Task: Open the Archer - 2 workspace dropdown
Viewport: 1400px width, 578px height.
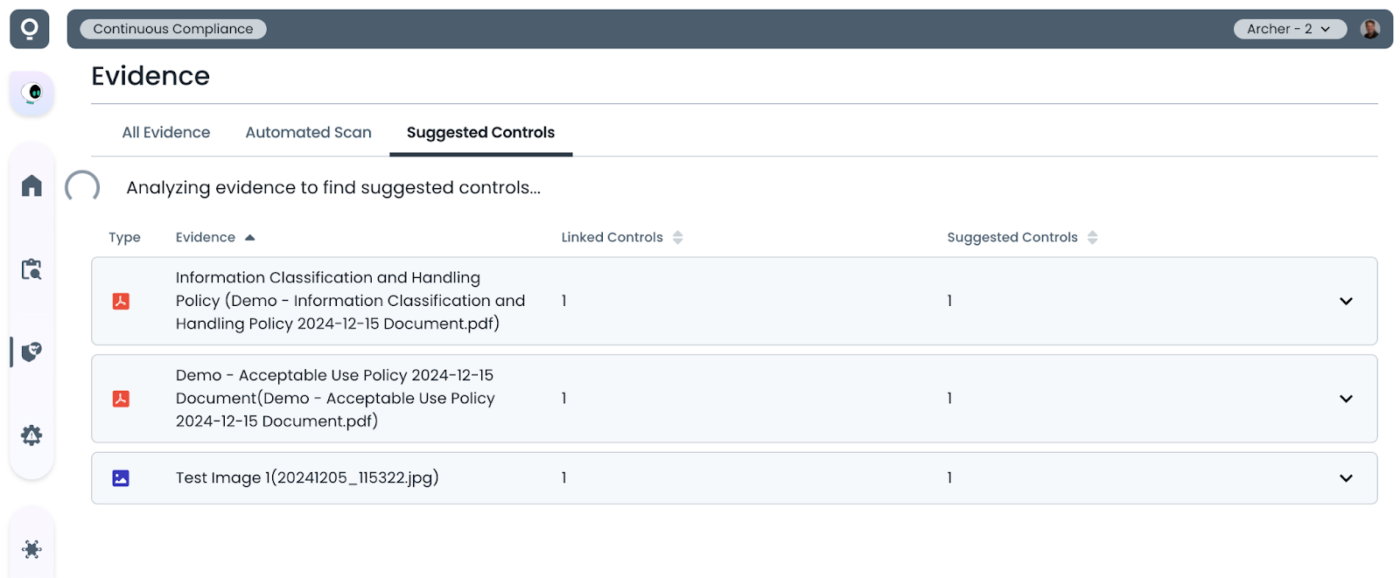Action: [x=1289, y=29]
